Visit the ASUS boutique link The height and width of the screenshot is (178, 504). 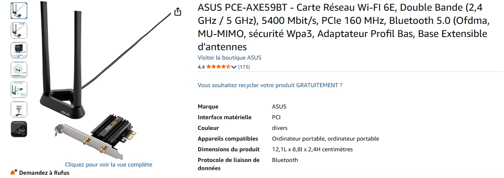click(x=229, y=58)
